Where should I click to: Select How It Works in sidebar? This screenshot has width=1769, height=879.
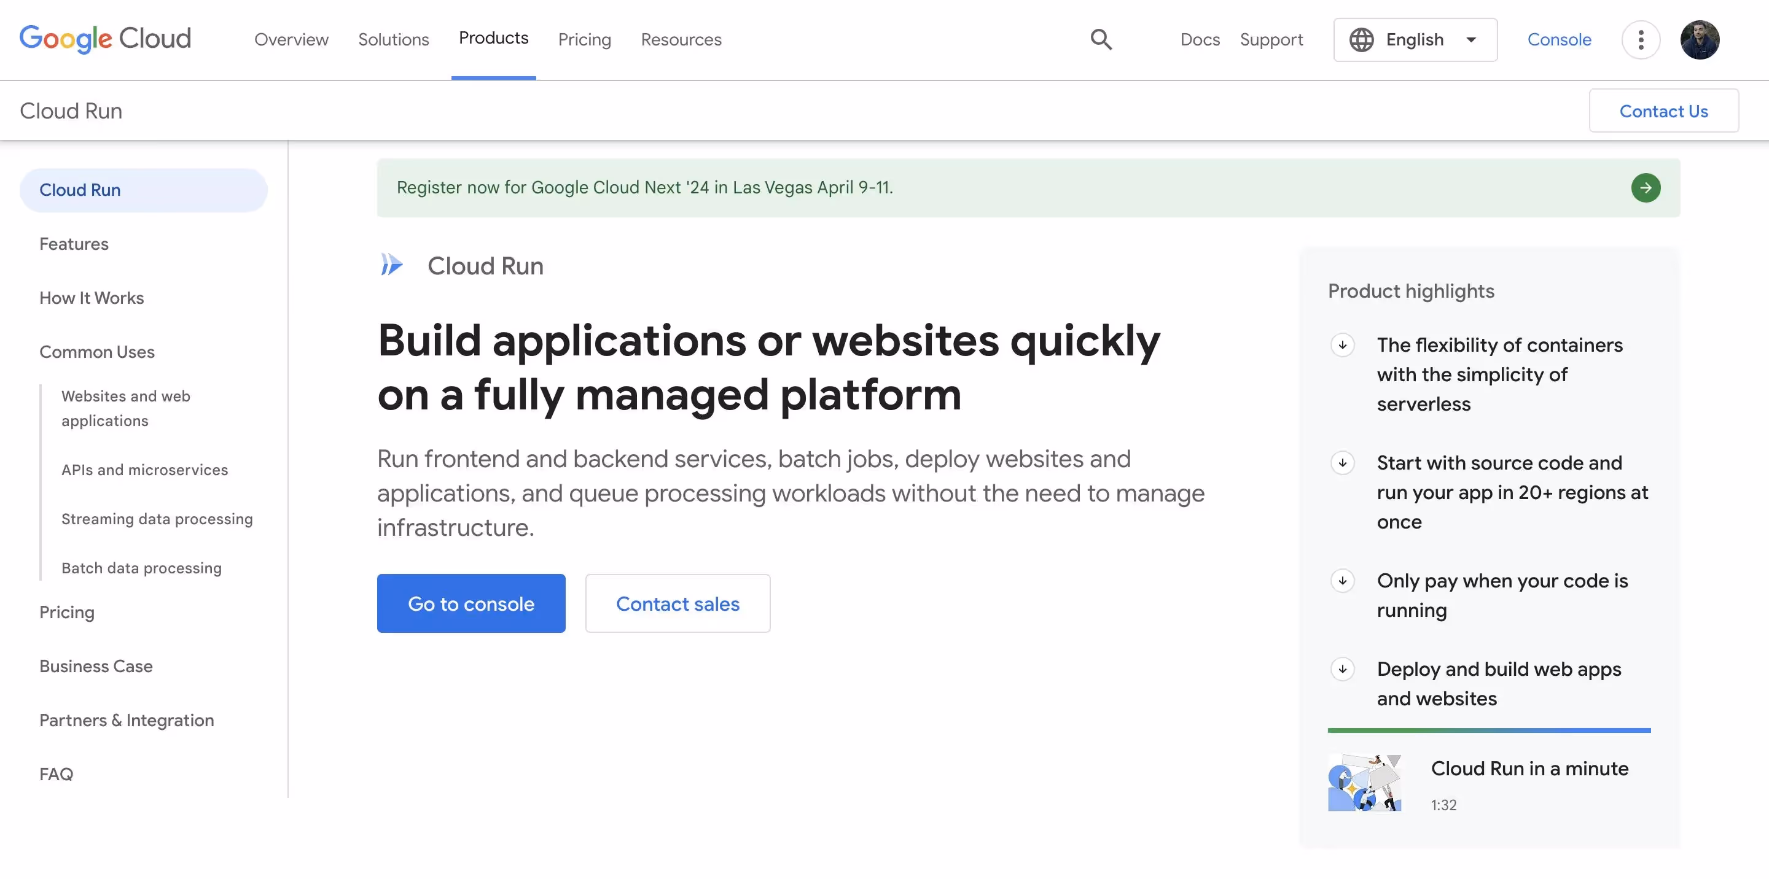click(x=92, y=298)
